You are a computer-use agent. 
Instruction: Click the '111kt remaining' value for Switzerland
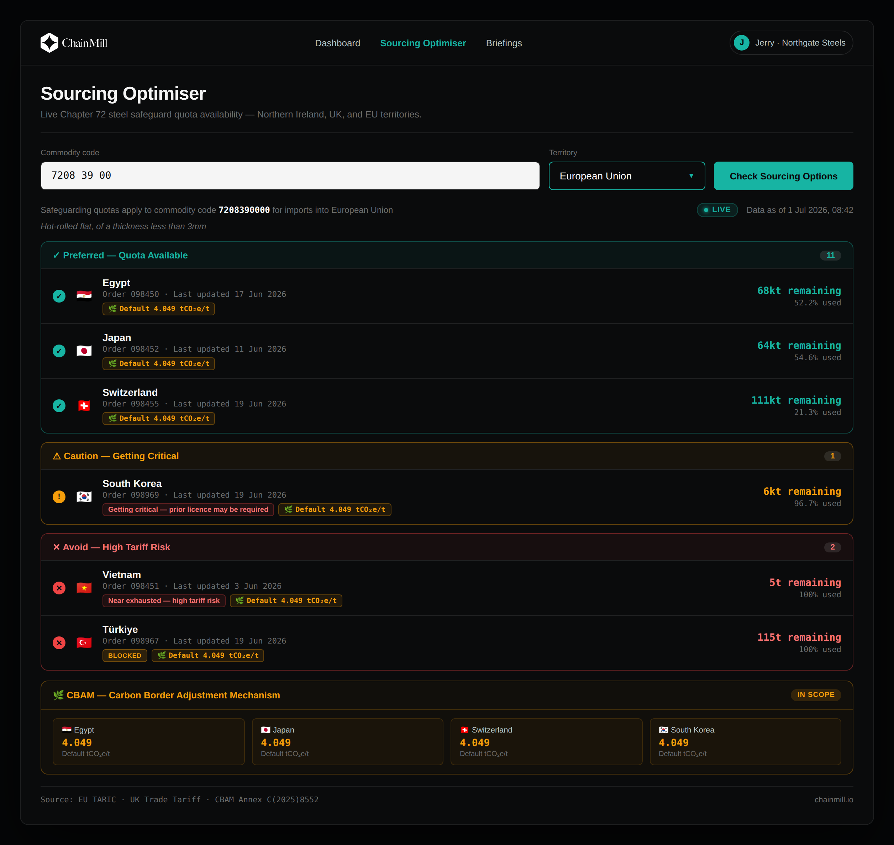[796, 400]
